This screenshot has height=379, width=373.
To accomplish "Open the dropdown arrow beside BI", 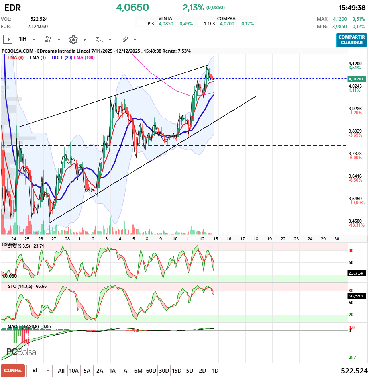I will coord(48,371).
